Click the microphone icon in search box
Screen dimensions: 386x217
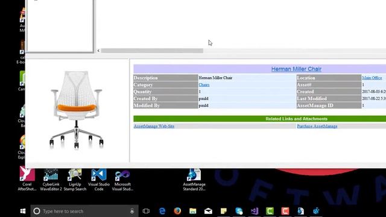pos(132,211)
